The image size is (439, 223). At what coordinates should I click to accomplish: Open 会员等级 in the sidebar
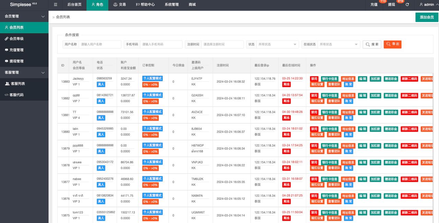click(16, 39)
